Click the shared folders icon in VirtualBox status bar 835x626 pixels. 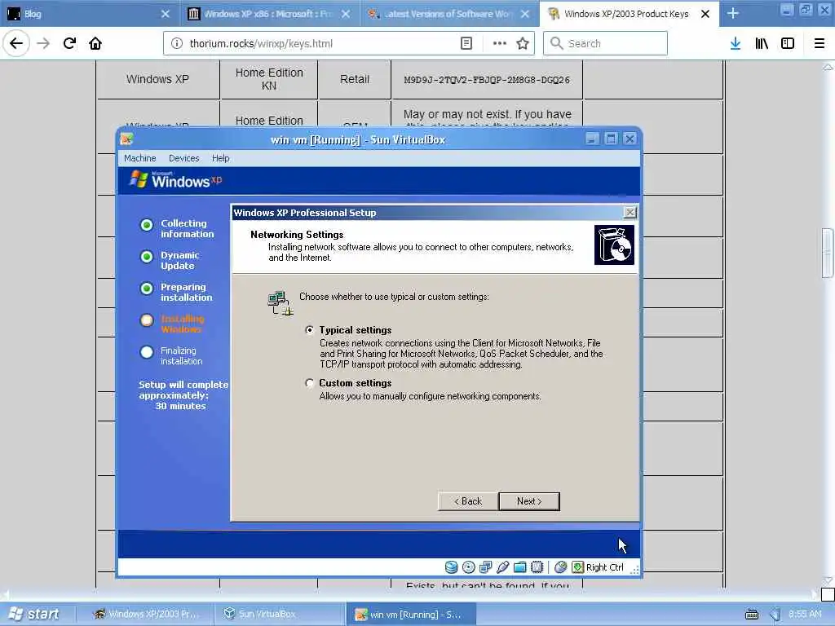tap(519, 567)
